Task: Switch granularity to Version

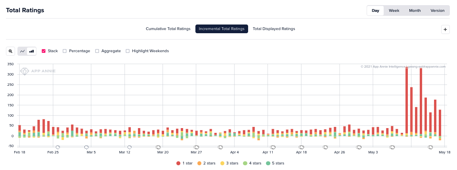Action: point(438,10)
